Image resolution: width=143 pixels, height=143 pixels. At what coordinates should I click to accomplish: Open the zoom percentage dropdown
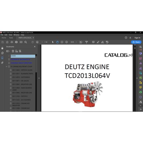[76, 42]
